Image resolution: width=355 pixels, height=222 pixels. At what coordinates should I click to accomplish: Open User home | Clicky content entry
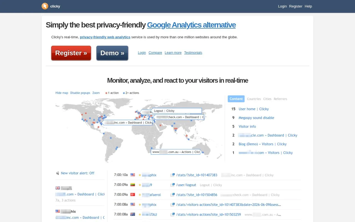click(253, 109)
